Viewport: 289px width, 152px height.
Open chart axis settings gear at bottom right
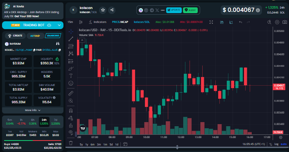[x=280, y=137]
